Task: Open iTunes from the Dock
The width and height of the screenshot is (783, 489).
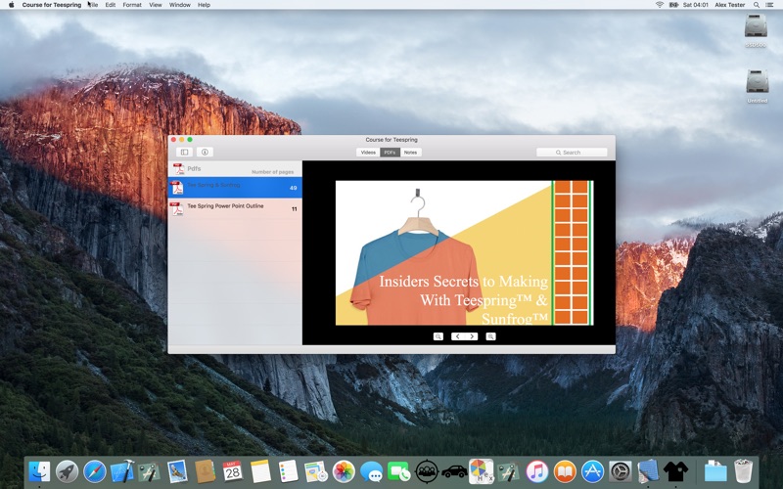Action: click(536, 470)
